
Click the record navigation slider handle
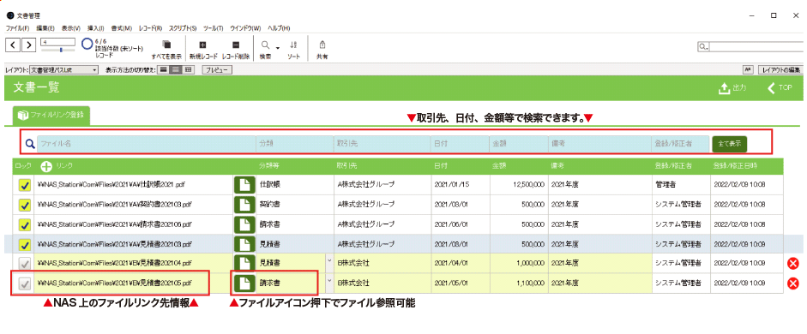(x=61, y=50)
